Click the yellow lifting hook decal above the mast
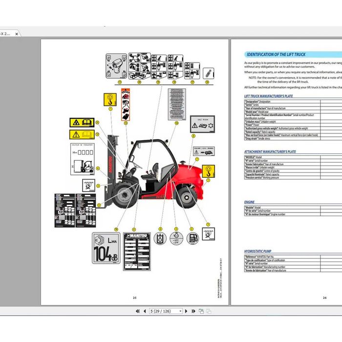 [110, 100]
